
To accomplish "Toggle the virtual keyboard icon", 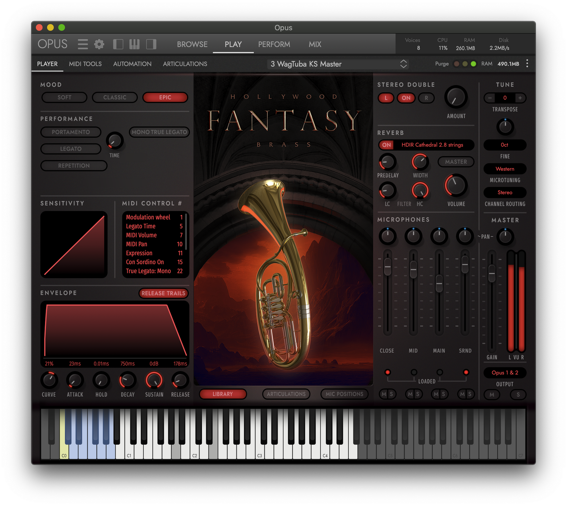I will (x=134, y=44).
